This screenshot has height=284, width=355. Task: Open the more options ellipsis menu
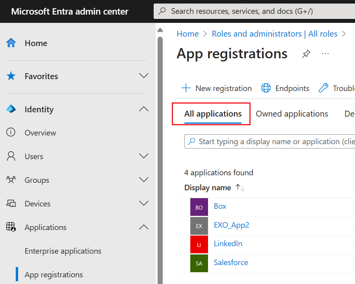point(325,54)
